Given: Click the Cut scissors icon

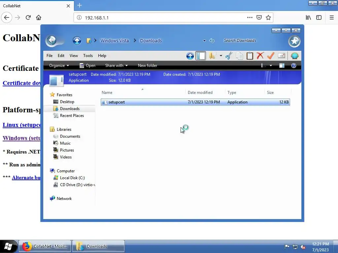Looking at the screenshot, I should coord(229,56).
